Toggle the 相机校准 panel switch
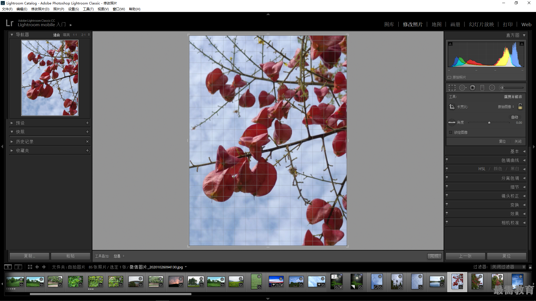The image size is (536, 301). click(447, 222)
